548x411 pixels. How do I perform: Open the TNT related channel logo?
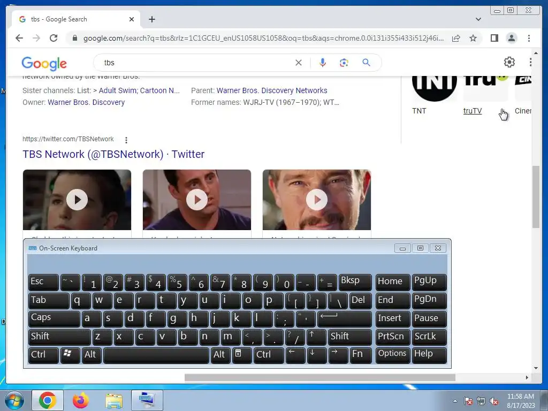click(x=435, y=88)
